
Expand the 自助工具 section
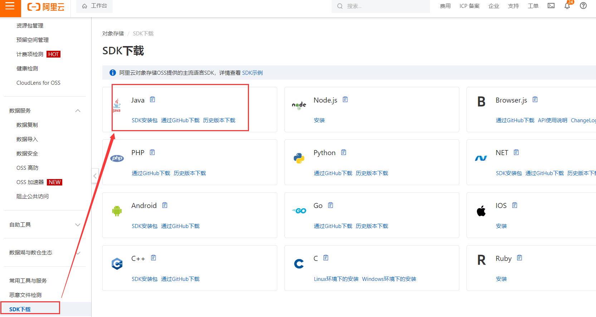pyautogui.click(x=78, y=225)
